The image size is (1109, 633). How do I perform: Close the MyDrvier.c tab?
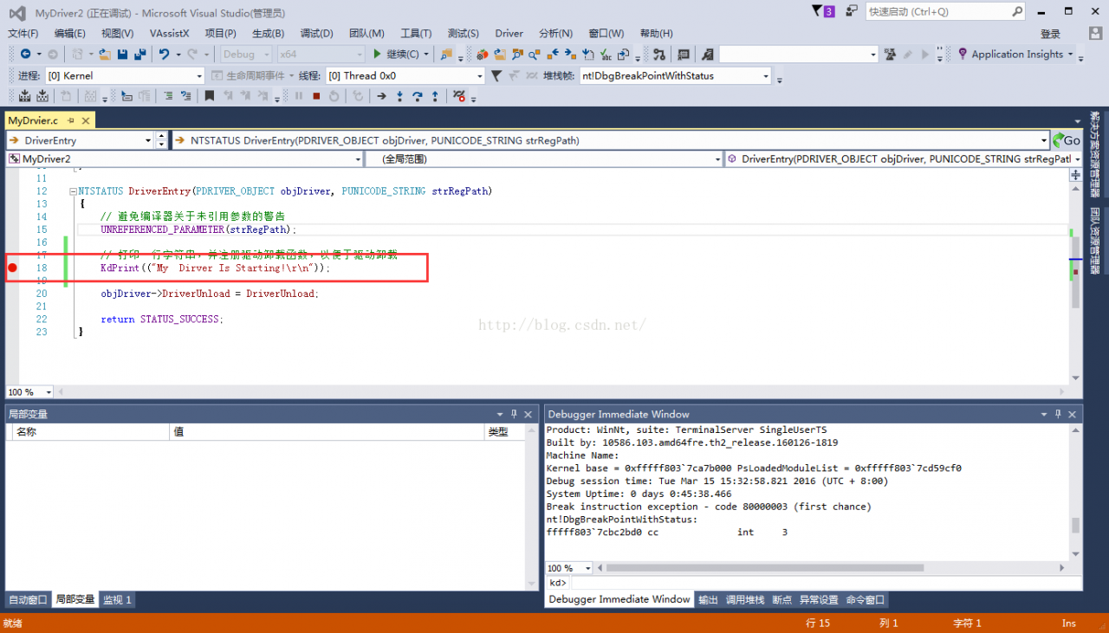pyautogui.click(x=85, y=121)
